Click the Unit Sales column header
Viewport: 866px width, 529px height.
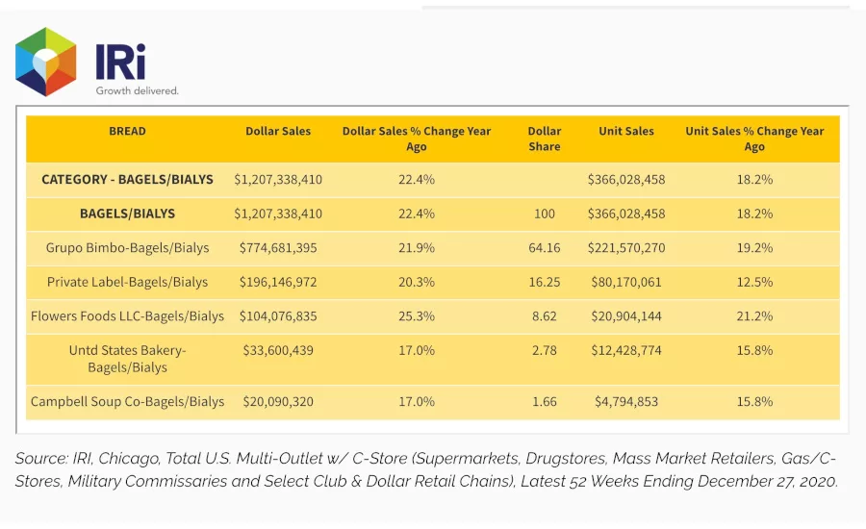coord(626,132)
